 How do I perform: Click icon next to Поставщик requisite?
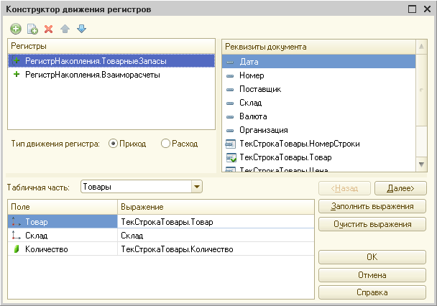pos(230,90)
